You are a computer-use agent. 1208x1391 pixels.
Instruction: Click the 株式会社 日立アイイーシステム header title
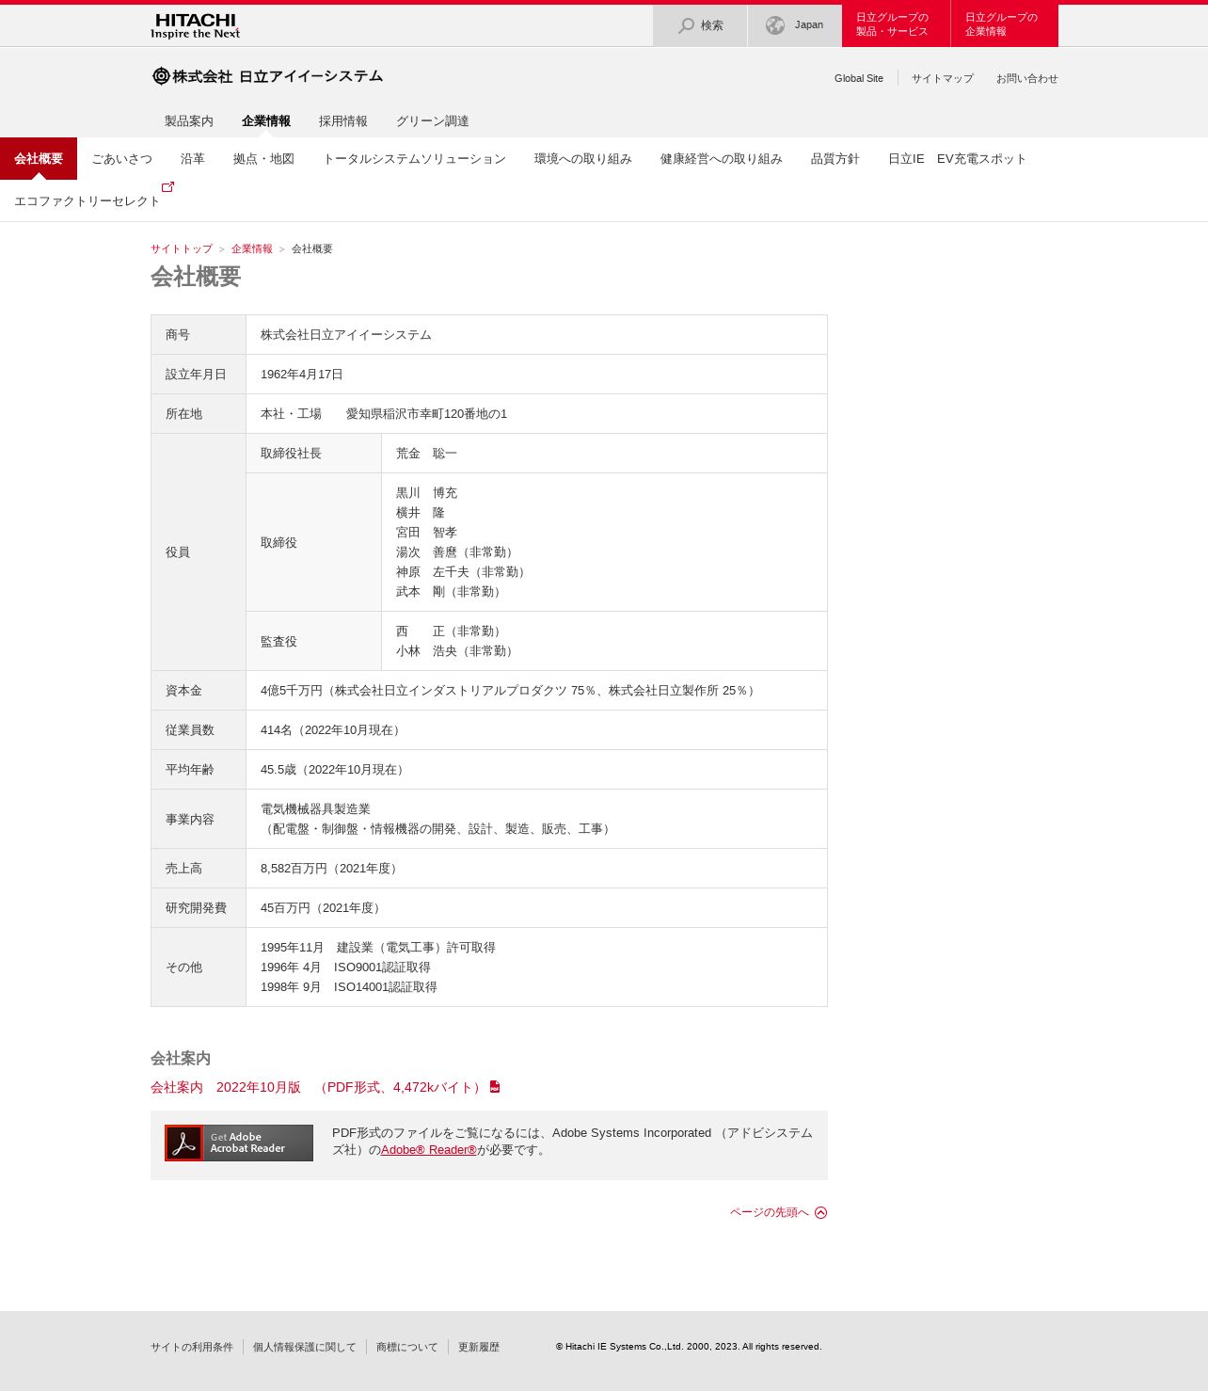[278, 76]
